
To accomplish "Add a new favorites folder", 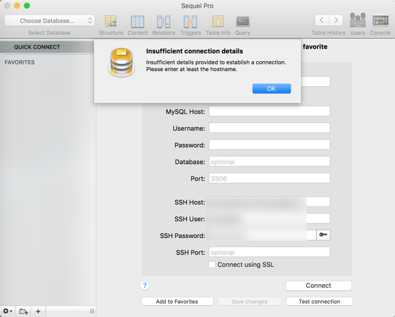I will 24,311.
